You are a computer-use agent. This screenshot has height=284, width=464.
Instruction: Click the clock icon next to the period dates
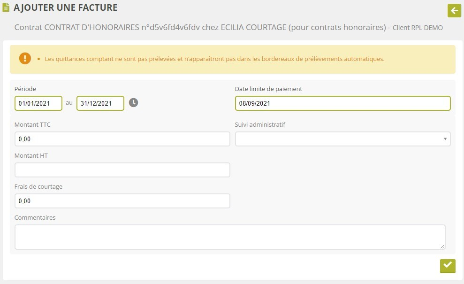pos(134,103)
